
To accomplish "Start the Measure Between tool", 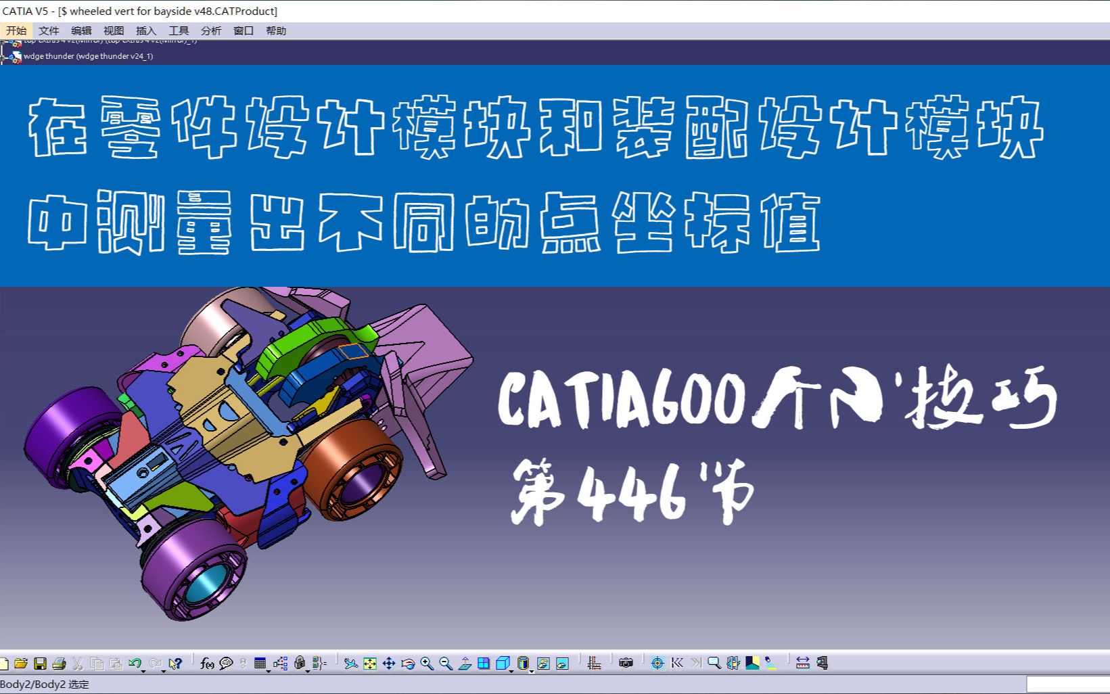I will pyautogui.click(x=803, y=664).
